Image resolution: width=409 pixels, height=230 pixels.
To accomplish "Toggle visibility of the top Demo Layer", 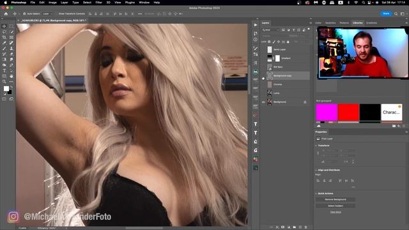I will click(x=263, y=50).
